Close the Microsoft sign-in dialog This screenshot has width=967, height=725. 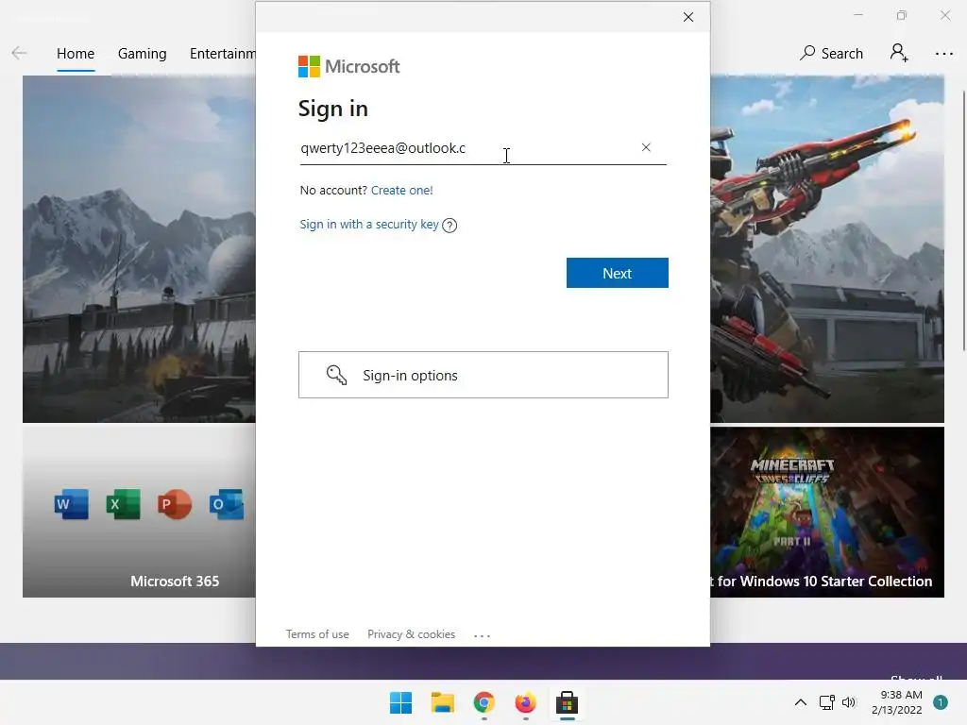click(x=688, y=17)
